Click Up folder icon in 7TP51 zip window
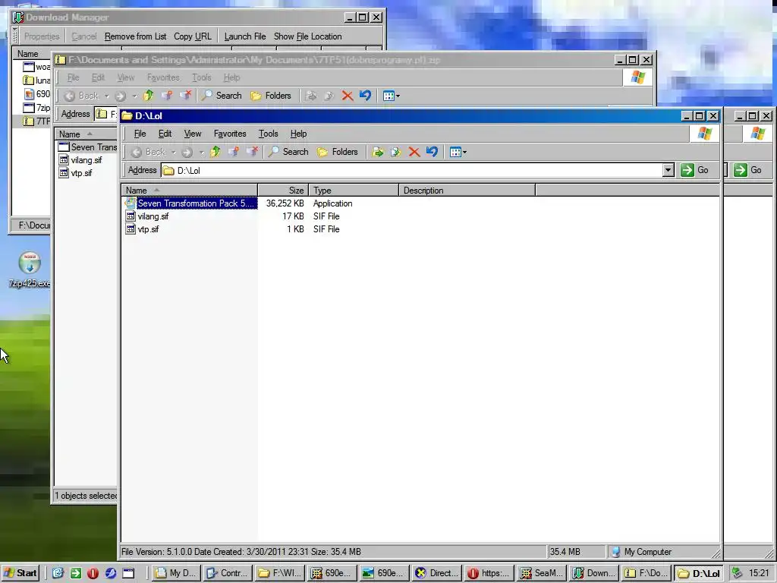 (148, 96)
